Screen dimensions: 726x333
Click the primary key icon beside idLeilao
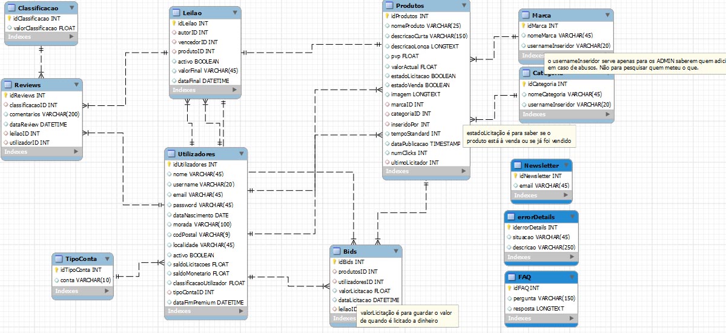tap(173, 23)
